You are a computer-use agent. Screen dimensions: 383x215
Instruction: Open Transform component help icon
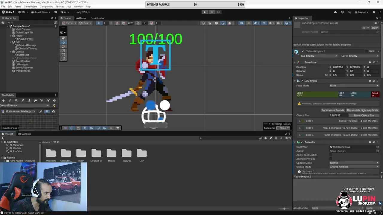tap(370, 62)
